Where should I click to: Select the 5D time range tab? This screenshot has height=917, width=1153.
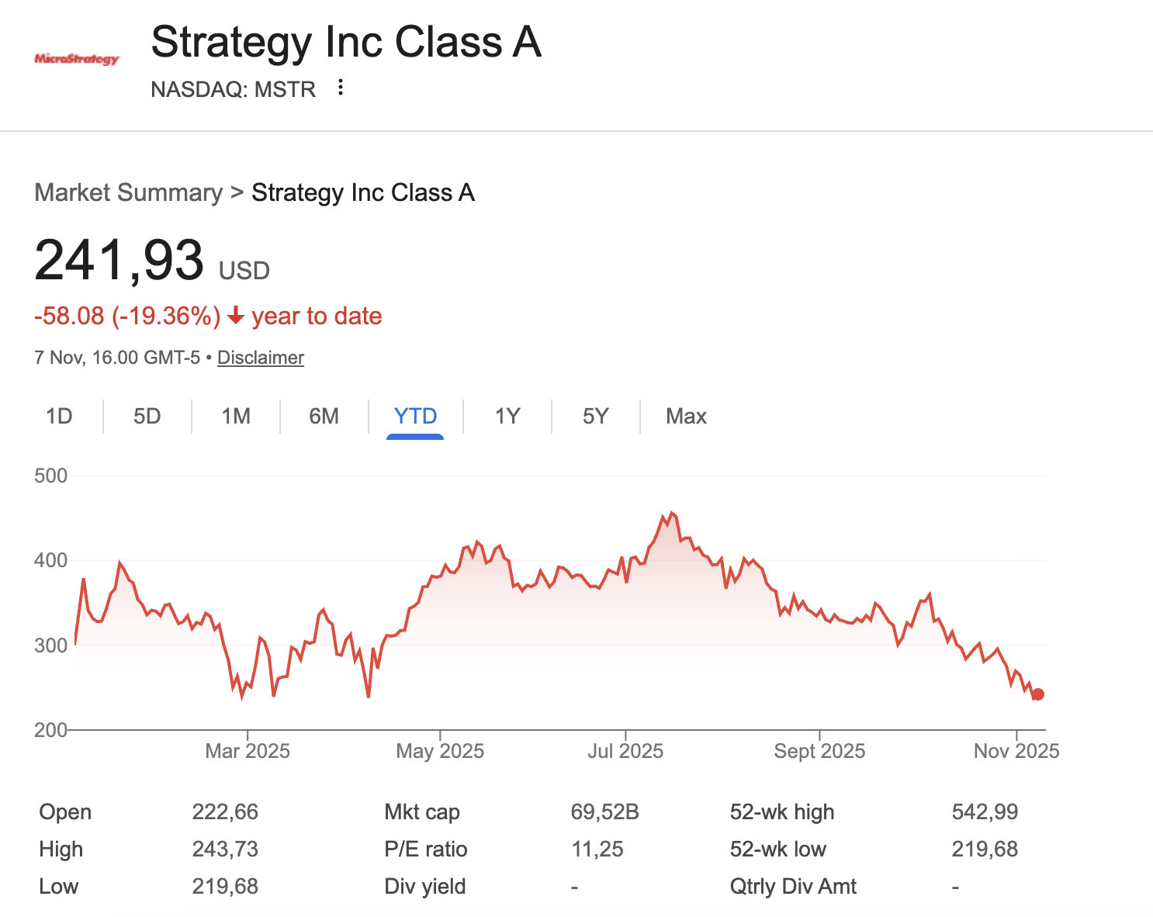click(147, 417)
